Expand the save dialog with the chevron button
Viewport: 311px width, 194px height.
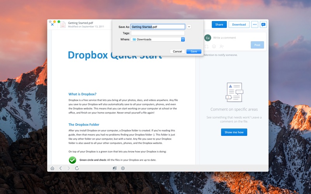[x=189, y=27]
